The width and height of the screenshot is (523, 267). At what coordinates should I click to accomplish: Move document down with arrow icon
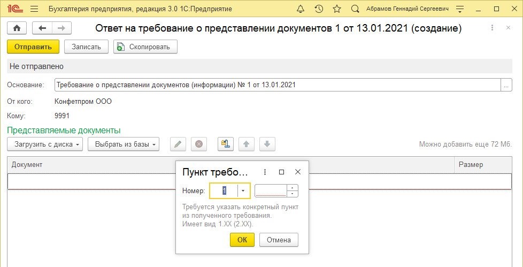click(267, 144)
